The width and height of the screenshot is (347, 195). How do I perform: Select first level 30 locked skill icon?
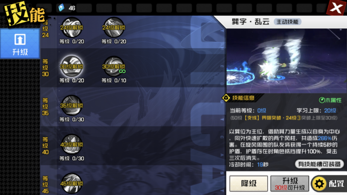72,66
